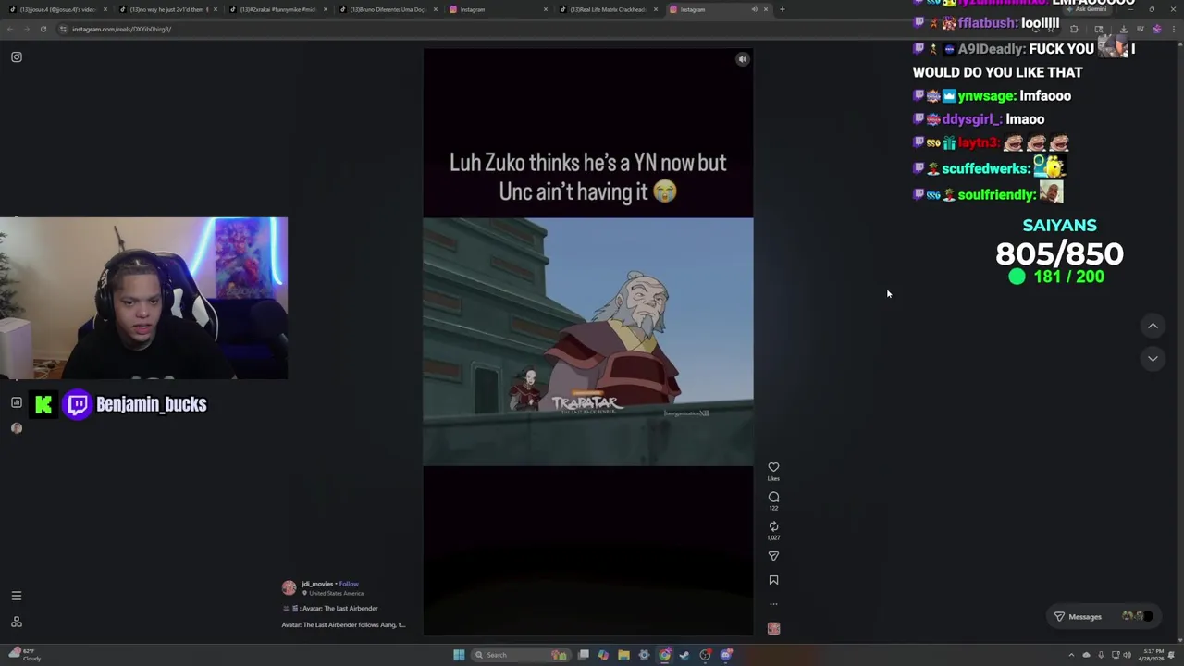This screenshot has width=1184, height=666.
Task: Open File Explorer from taskbar
Action: point(623,655)
